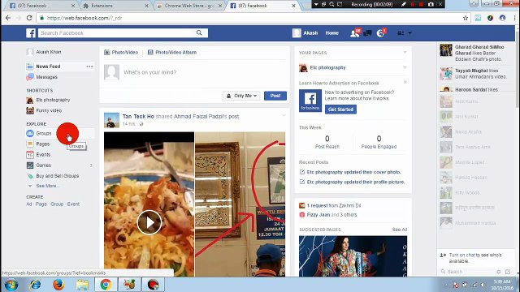Open Etc photography shortcut
Image resolution: width=520 pixels, height=292 pixels.
[53, 100]
